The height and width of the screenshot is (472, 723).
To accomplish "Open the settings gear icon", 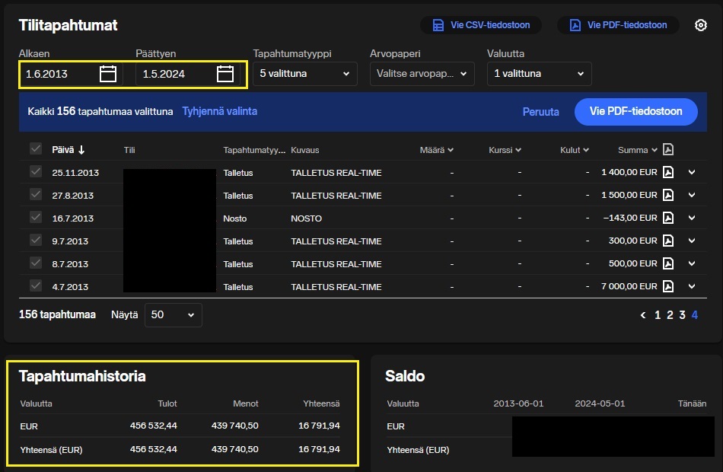I will tap(701, 25).
